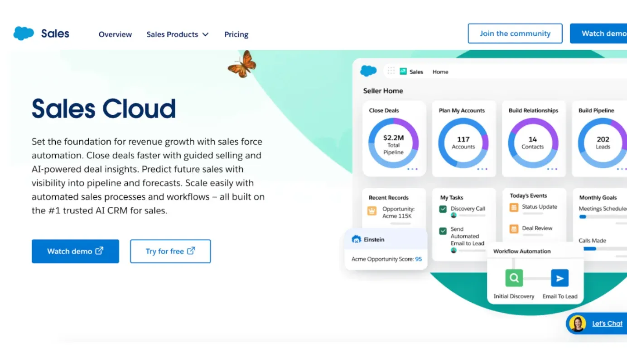The width and height of the screenshot is (627, 352).
Task: Click the Opportunity: Acme 115K record
Action: point(398,213)
